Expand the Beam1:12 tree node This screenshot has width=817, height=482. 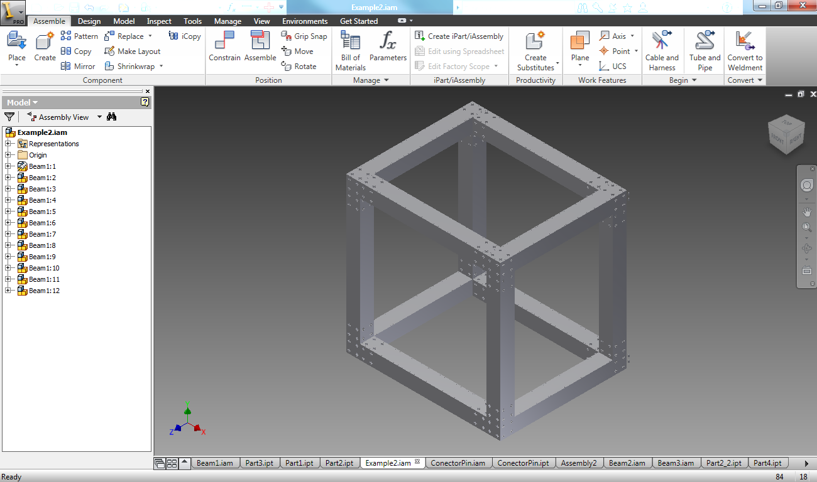(8, 291)
